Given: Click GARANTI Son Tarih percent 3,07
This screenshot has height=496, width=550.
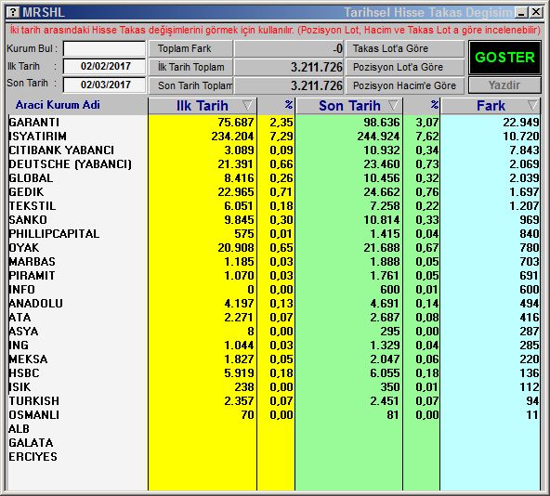Looking at the screenshot, I should coord(427,123).
